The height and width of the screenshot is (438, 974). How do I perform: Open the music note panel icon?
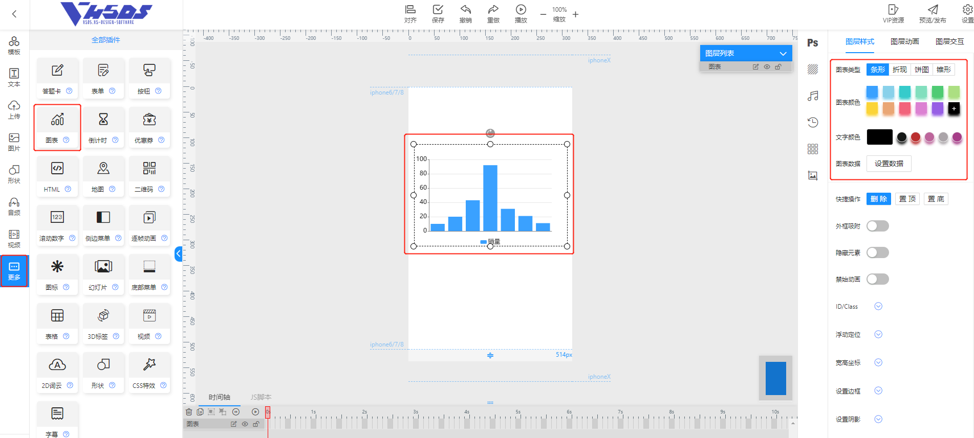813,96
